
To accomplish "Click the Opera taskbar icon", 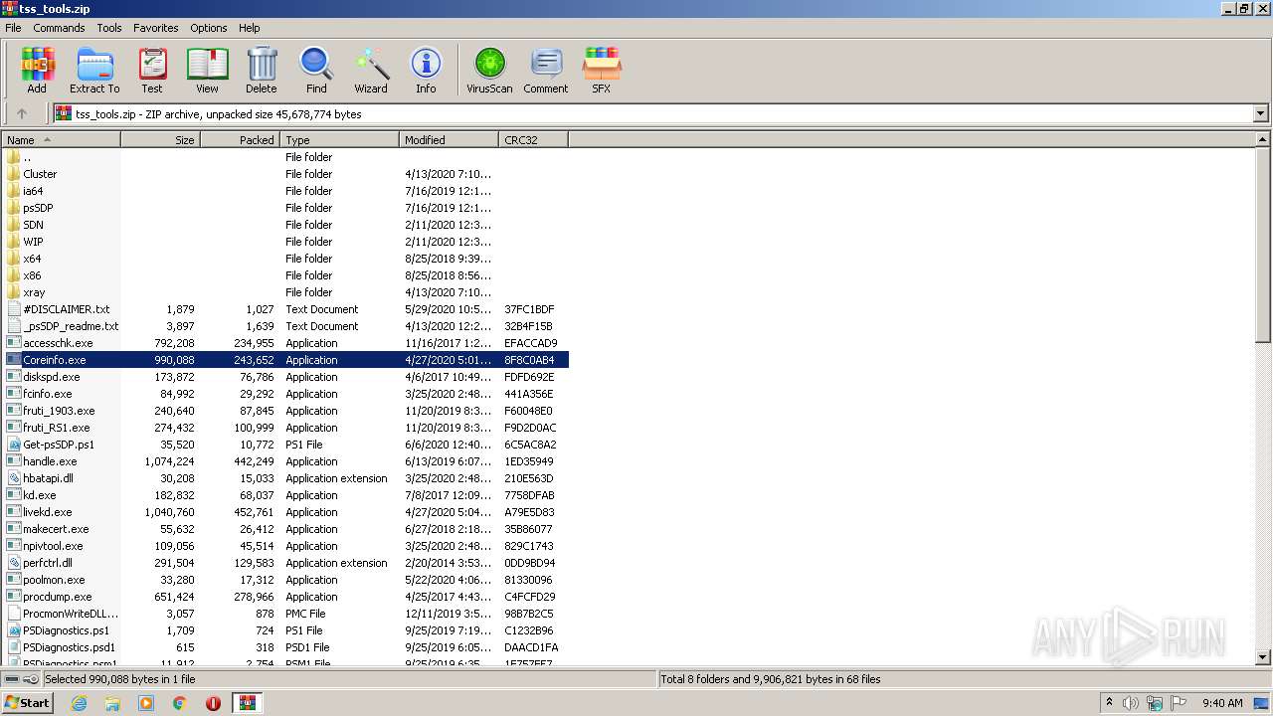I will tap(213, 703).
